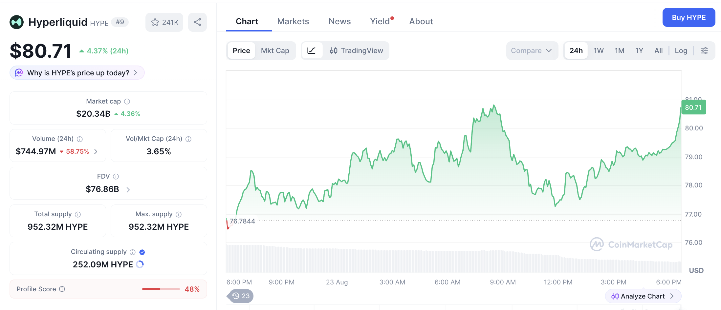The width and height of the screenshot is (721, 310).
Task: Toggle Log scale on the chart
Action: click(681, 50)
